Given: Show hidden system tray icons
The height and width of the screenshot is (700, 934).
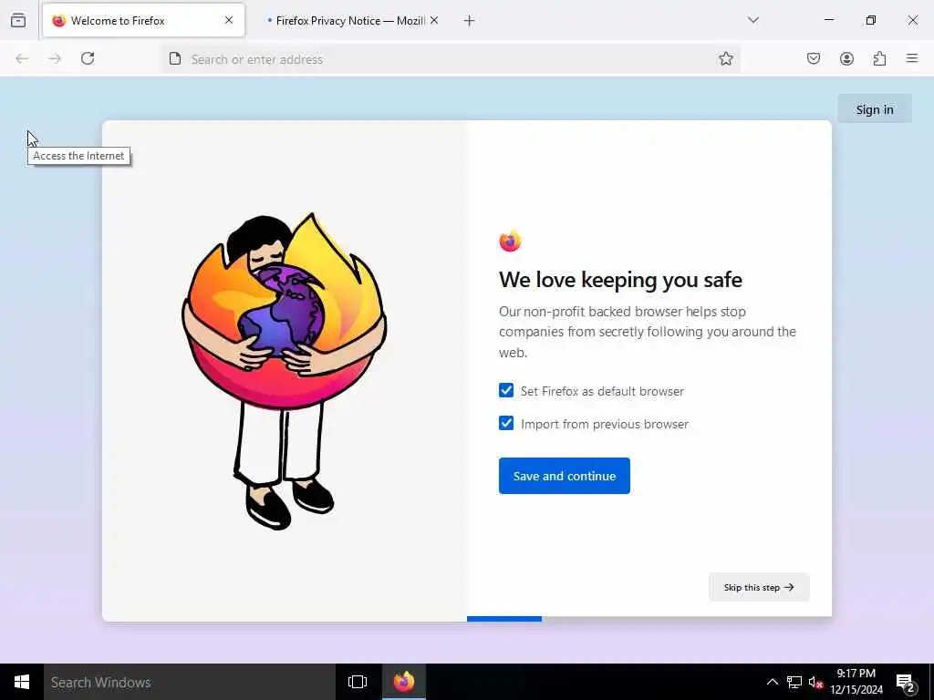Looking at the screenshot, I should point(772,682).
